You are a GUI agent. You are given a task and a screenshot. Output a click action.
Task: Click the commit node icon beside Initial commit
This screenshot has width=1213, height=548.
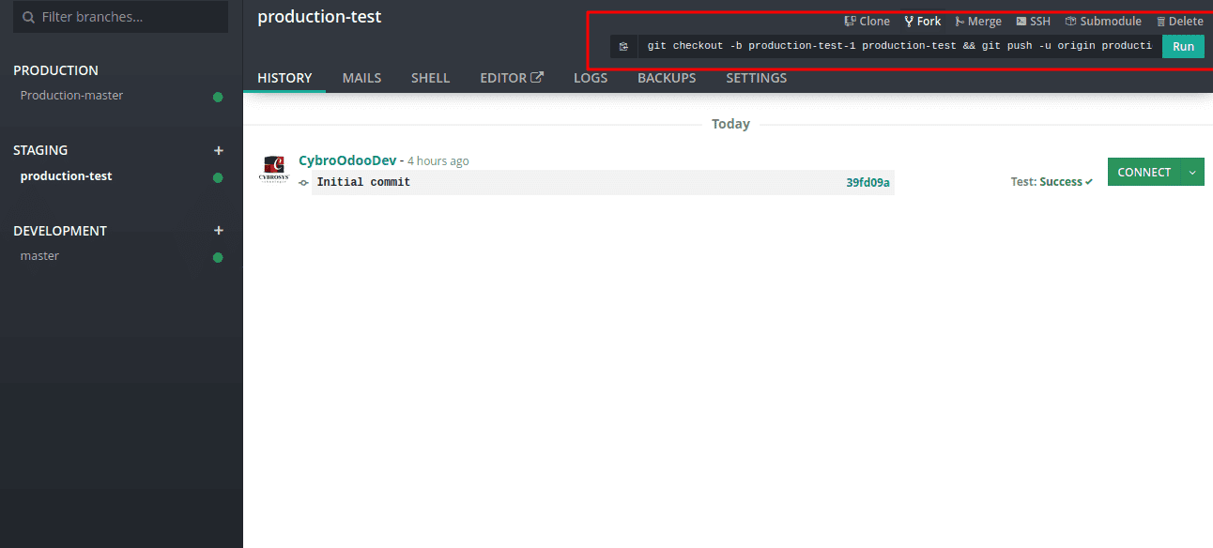coord(303,183)
